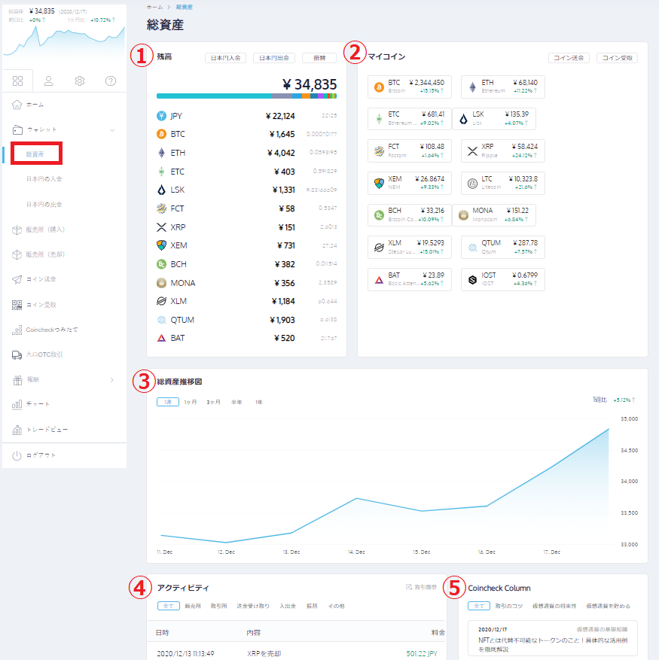Screen dimensions: 659x660
Task: Open the 取引履歴 link in アクティビティ
Action: 421,587
